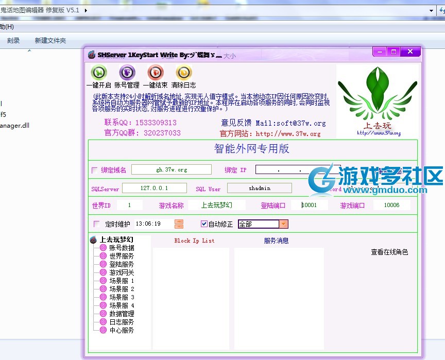Click the pink icon beside 日志服务
The height and width of the screenshot is (360, 445).
103,322
